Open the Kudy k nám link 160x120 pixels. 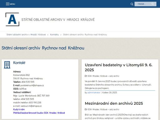click(19, 109)
